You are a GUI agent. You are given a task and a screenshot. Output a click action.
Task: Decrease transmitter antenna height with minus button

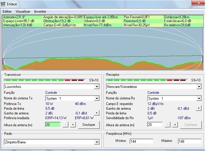point(66,125)
